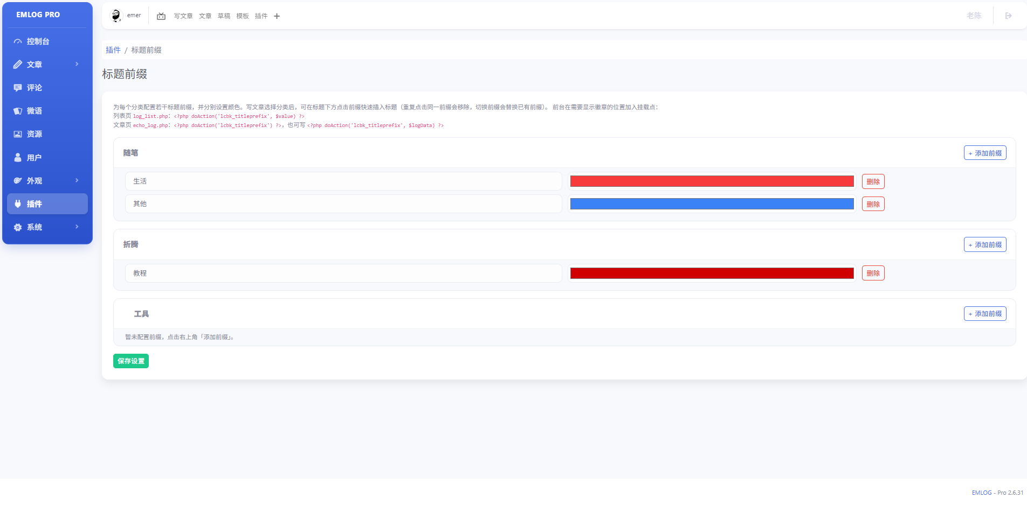Open 写文章 in the top menu
This screenshot has height=505, width=1027.
183,16
